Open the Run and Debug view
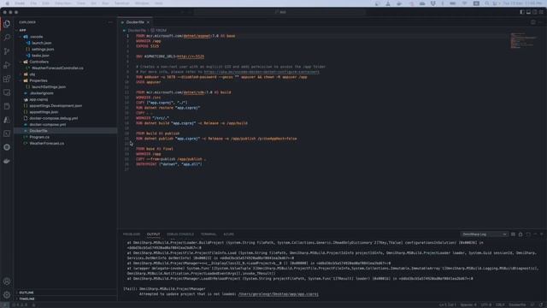Image resolution: width=547 pixels, height=308 pixels. 7,65
